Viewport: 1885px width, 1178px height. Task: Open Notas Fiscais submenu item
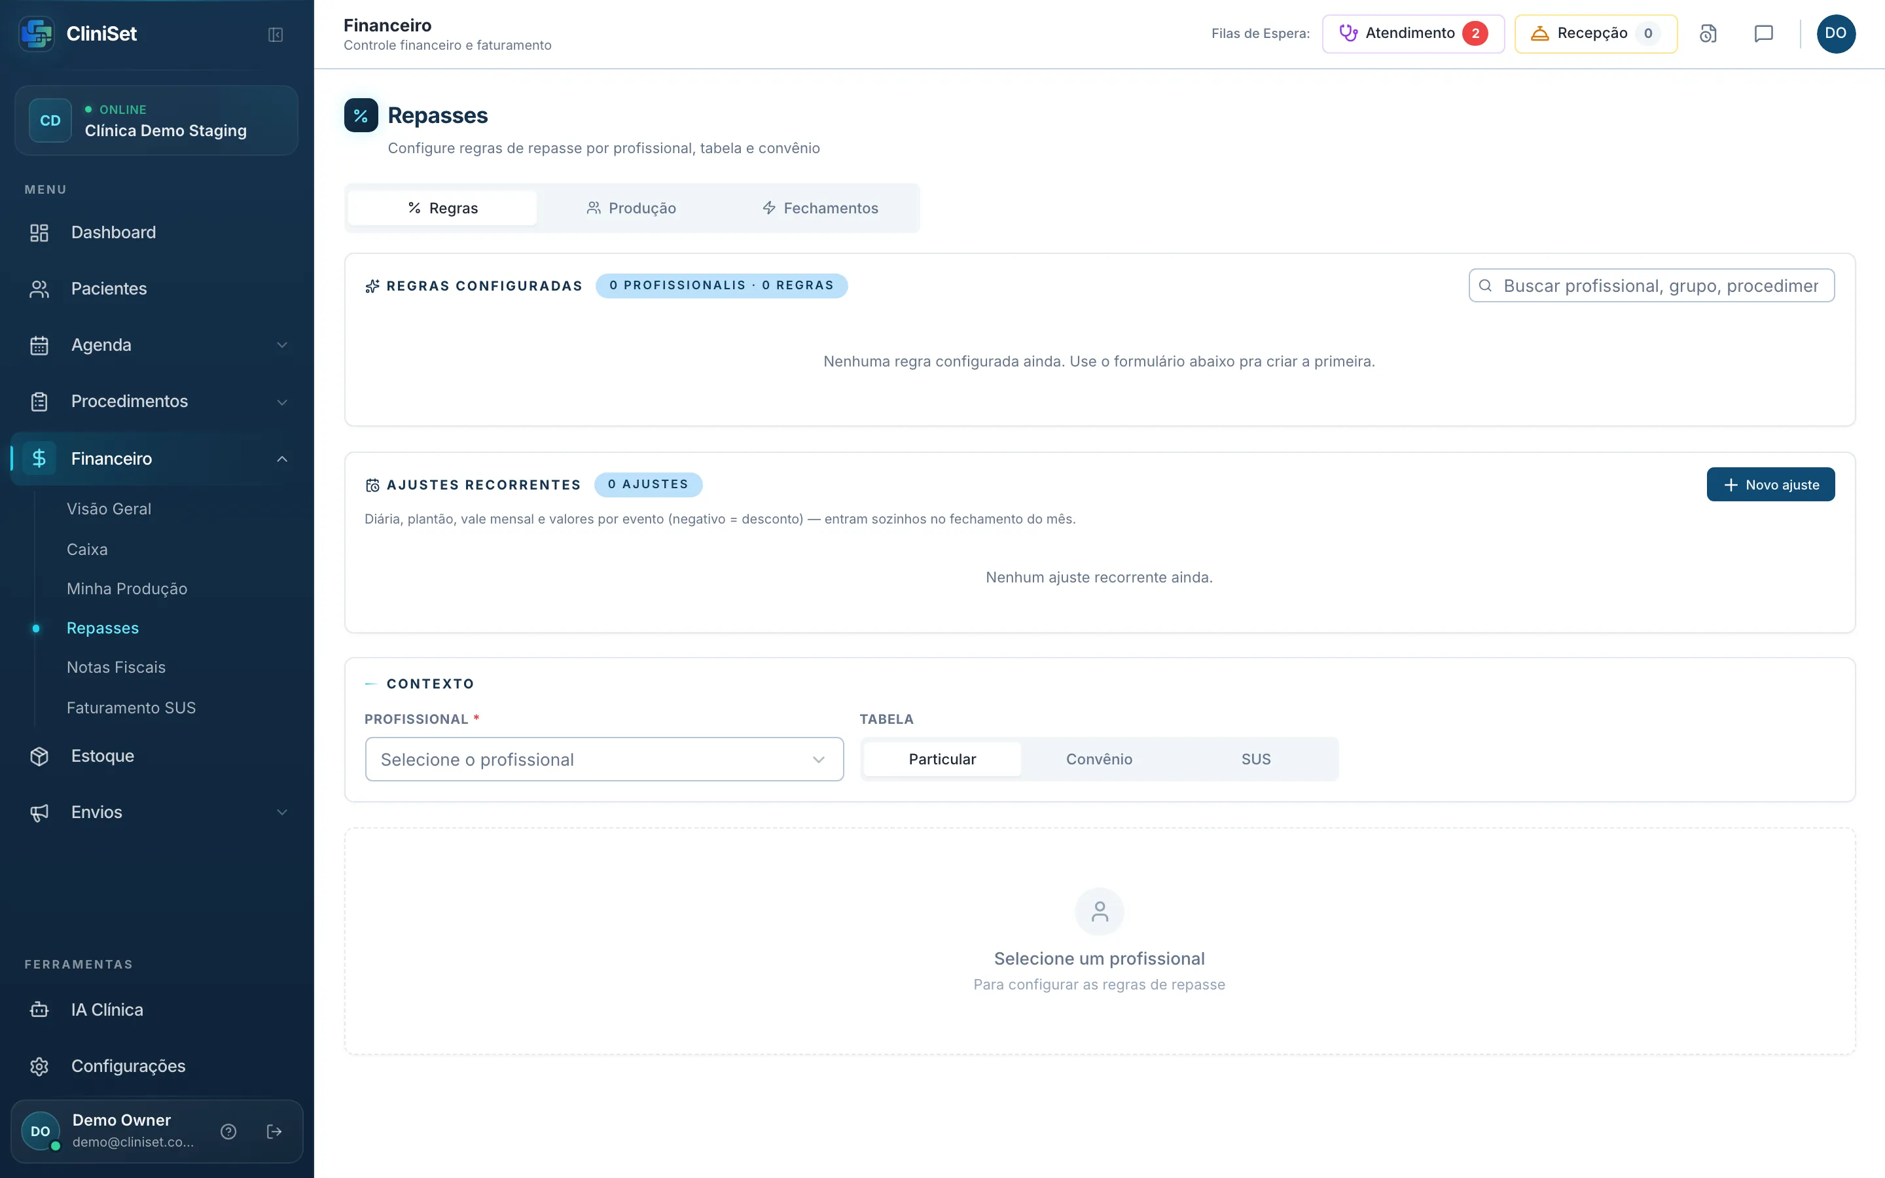click(116, 668)
